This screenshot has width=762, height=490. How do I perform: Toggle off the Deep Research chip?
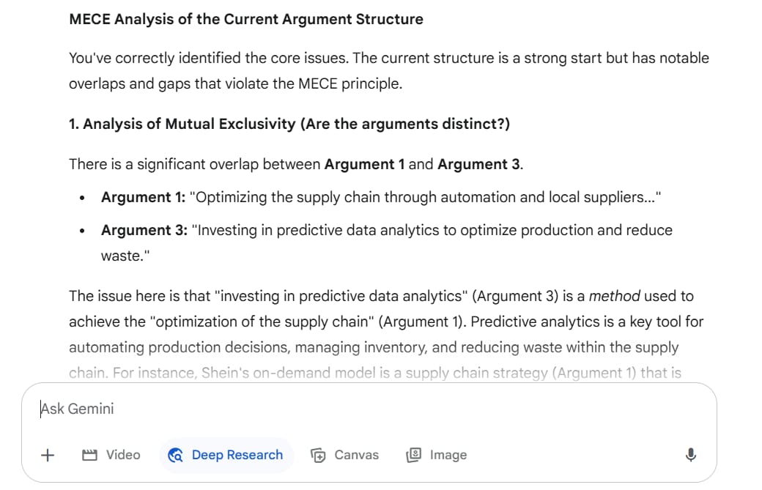point(226,455)
